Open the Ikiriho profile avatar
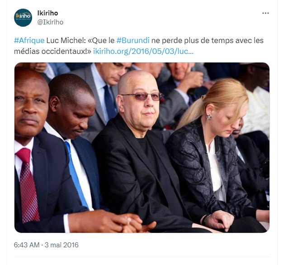Viewport: 288px width, 265px height. 23,18
